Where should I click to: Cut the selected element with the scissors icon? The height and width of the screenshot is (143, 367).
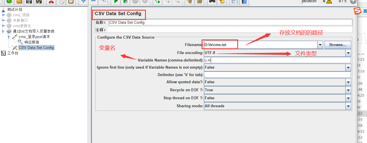click(51, 2)
